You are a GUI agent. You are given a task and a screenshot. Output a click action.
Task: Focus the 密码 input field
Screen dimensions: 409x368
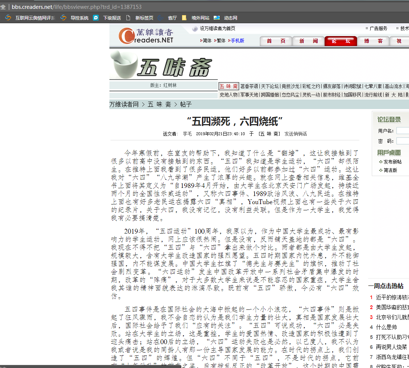click(403, 141)
